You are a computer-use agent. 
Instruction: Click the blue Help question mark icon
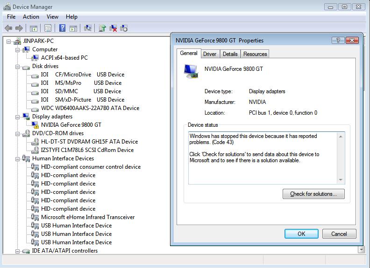62,28
